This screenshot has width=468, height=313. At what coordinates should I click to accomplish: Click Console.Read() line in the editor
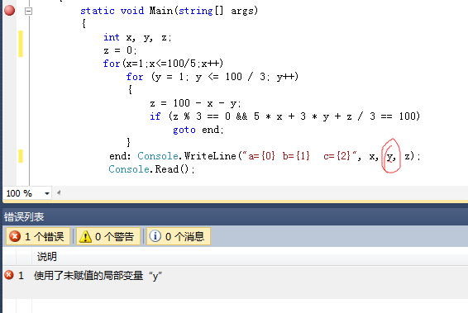151,169
